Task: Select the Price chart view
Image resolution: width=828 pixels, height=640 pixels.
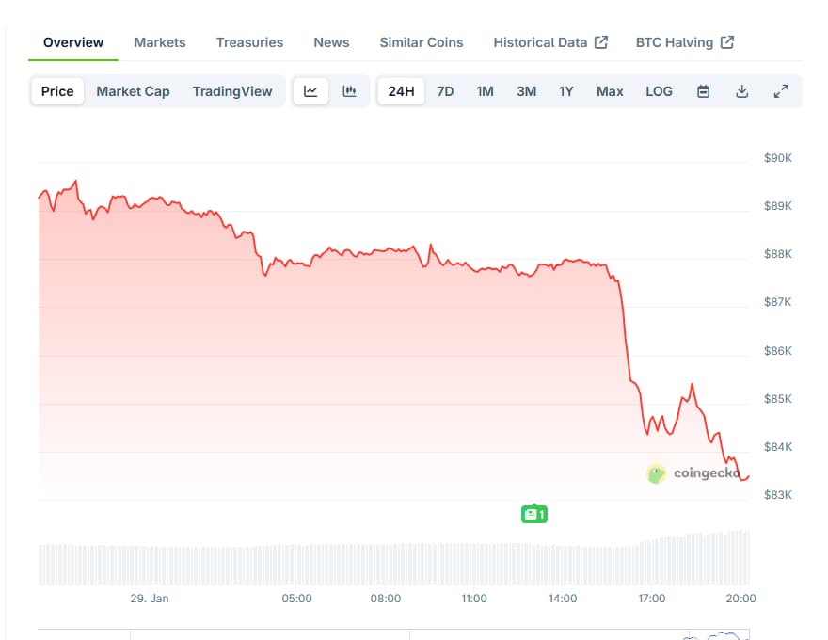Action: point(57,91)
